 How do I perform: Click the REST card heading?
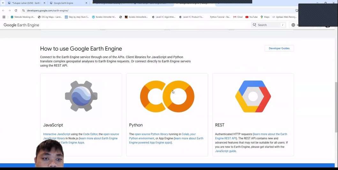(220, 125)
